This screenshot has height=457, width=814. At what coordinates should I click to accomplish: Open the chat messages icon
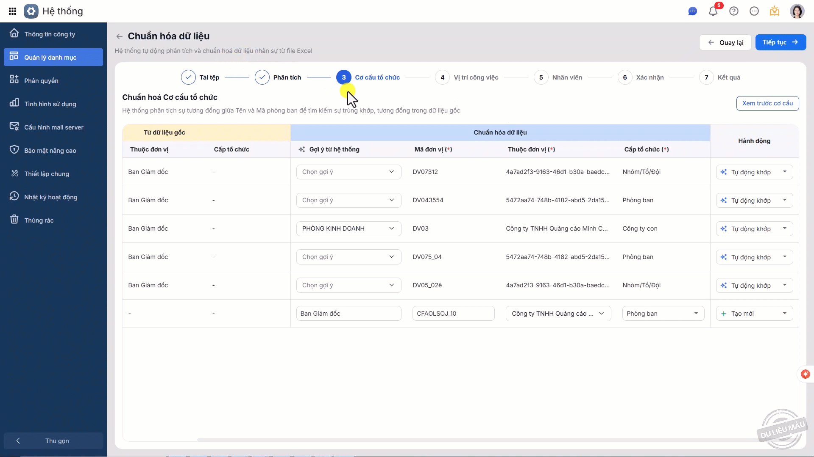coord(692,11)
